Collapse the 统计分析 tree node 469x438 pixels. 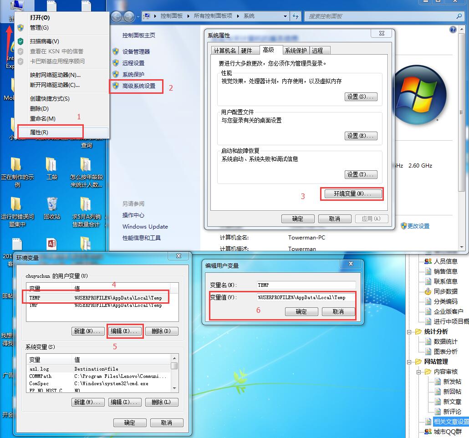409,332
